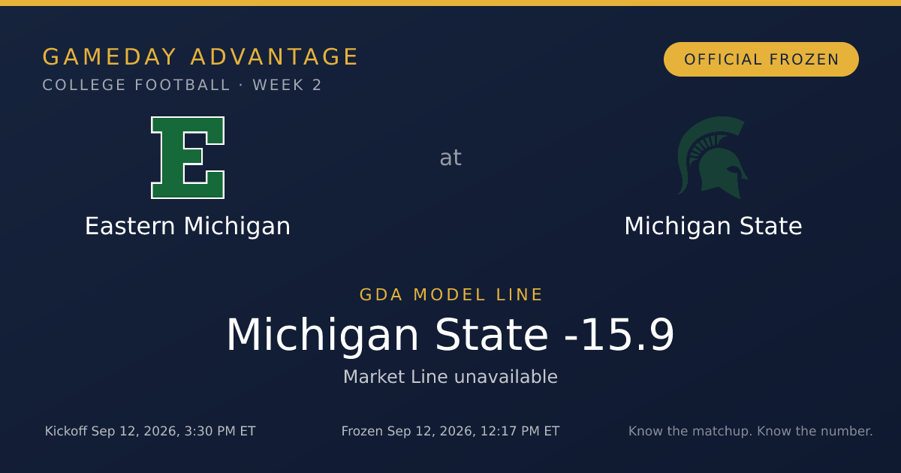The height and width of the screenshot is (473, 901).
Task: Click the Michigan State Spartan helmet logo
Action: 713,158
